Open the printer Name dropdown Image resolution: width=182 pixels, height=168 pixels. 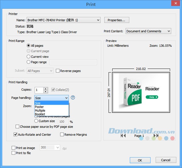[x=64, y=20]
